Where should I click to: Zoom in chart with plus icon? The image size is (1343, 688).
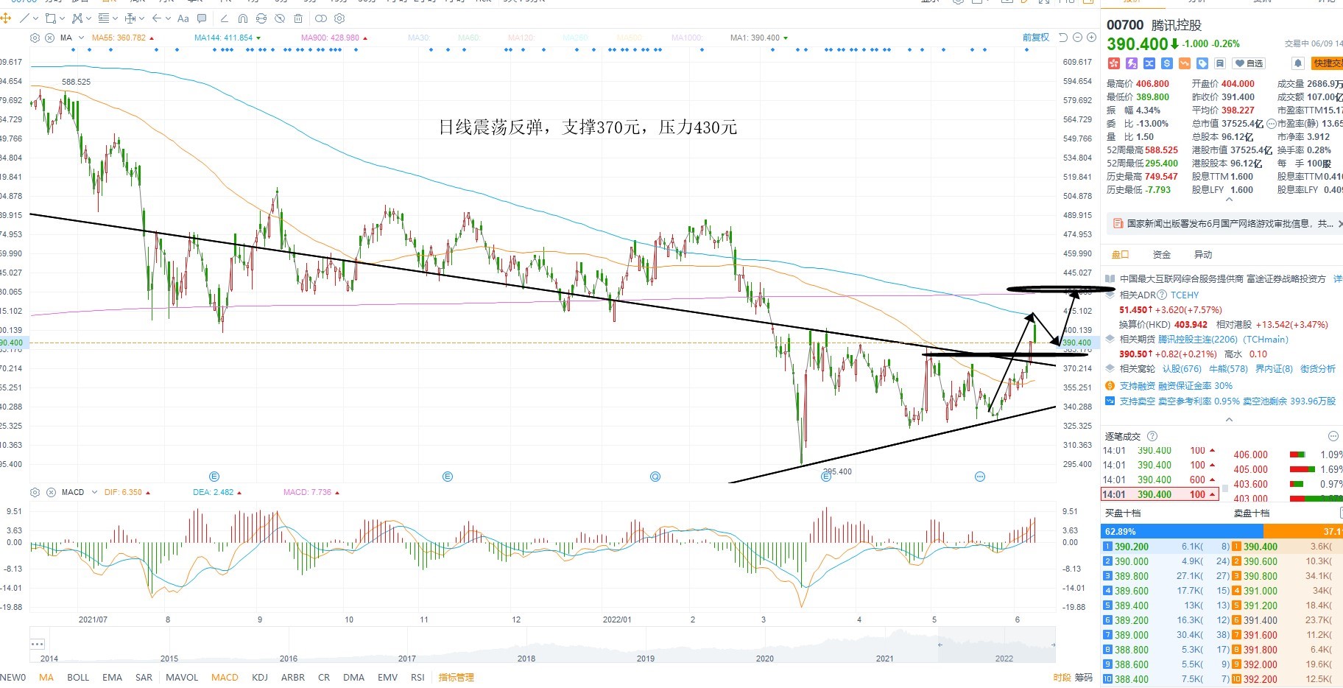coord(1090,38)
